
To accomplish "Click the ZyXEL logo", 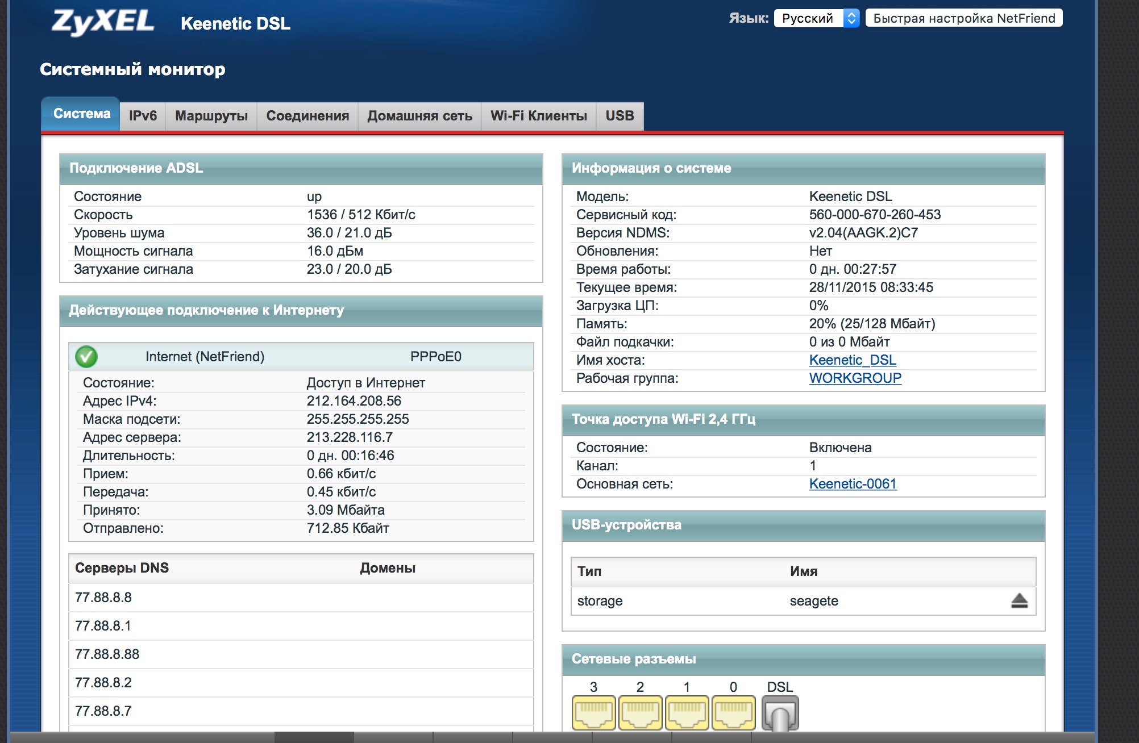I will pyautogui.click(x=103, y=22).
